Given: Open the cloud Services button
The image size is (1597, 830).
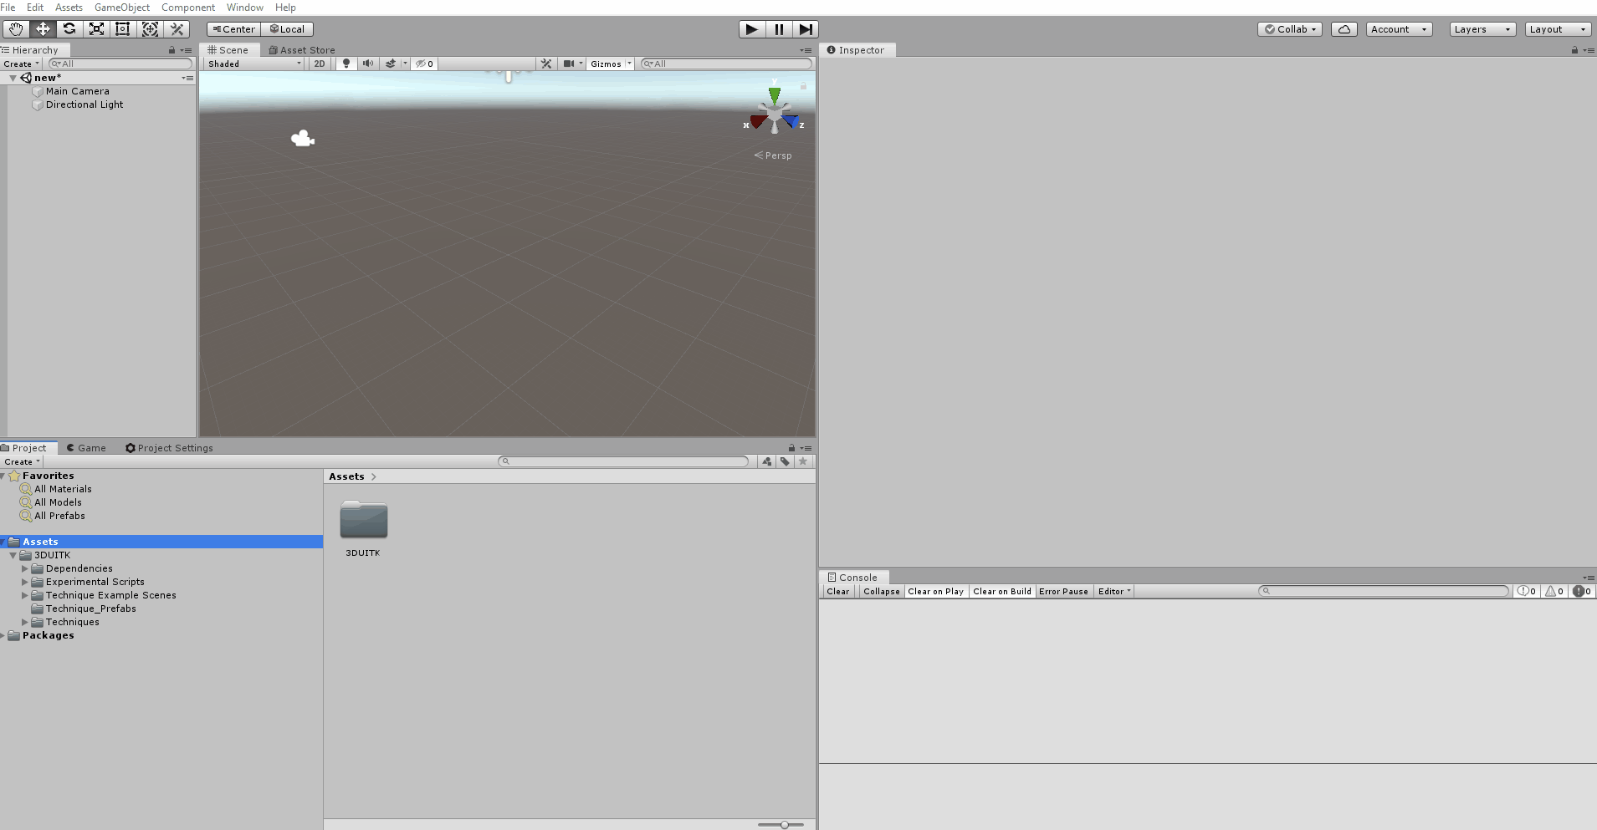Looking at the screenshot, I should [1344, 29].
